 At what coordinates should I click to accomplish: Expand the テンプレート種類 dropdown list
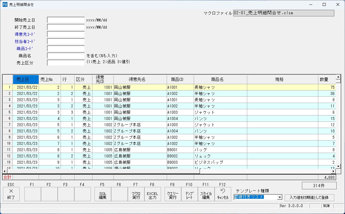[x=279, y=197]
